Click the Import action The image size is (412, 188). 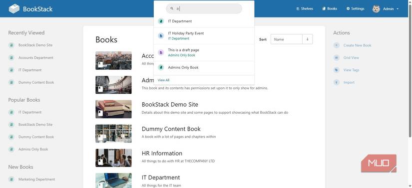point(349,82)
